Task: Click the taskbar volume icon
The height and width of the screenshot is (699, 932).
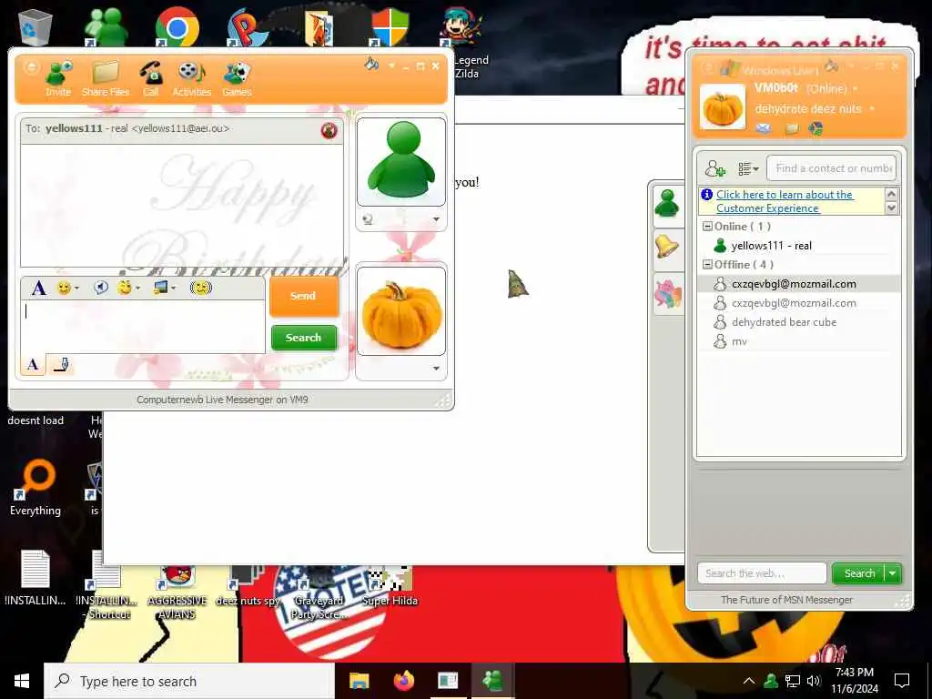Action: pos(814,681)
